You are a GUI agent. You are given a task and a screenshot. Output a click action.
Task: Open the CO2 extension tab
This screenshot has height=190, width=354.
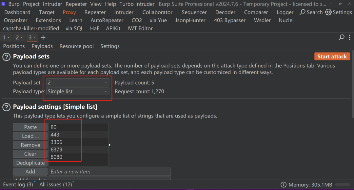pyautogui.click(x=137, y=21)
